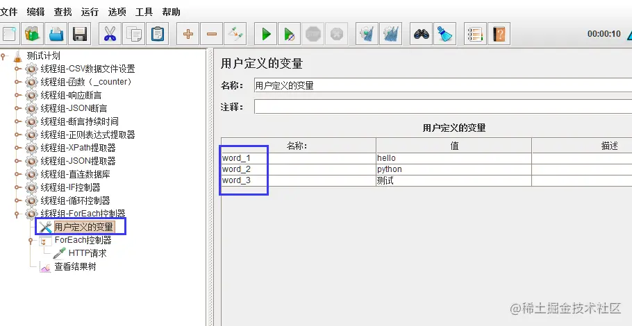Collapse the ForEach控制器 child node toggle
Image resolution: width=632 pixels, height=326 pixels.
(x=31, y=241)
